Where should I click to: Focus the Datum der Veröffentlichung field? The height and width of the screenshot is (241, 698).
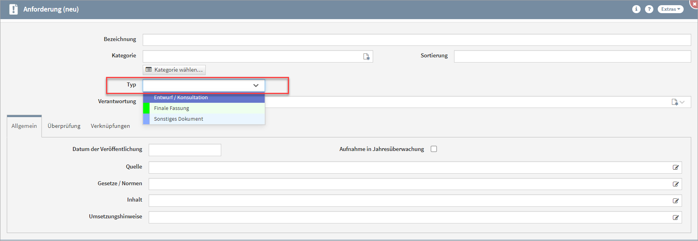pyautogui.click(x=185, y=150)
